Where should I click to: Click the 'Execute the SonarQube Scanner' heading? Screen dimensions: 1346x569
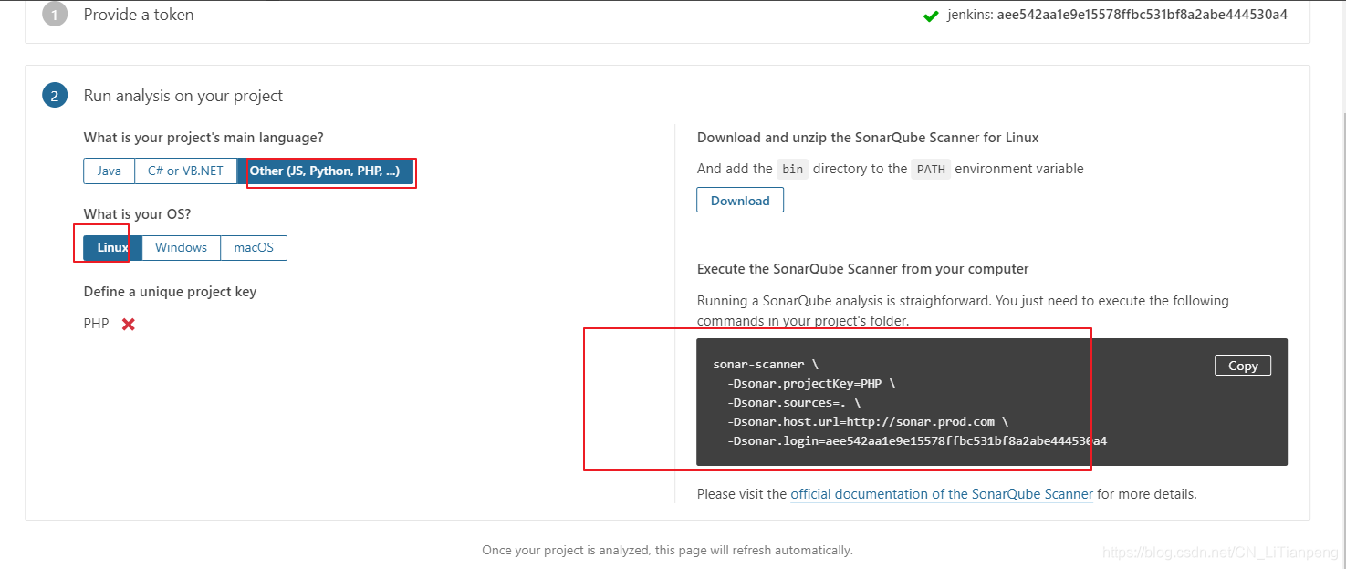[x=863, y=269]
